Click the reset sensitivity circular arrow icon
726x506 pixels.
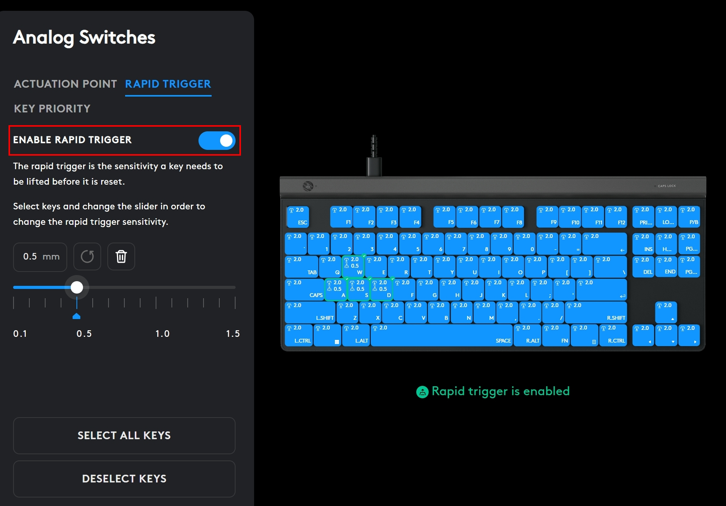click(87, 256)
